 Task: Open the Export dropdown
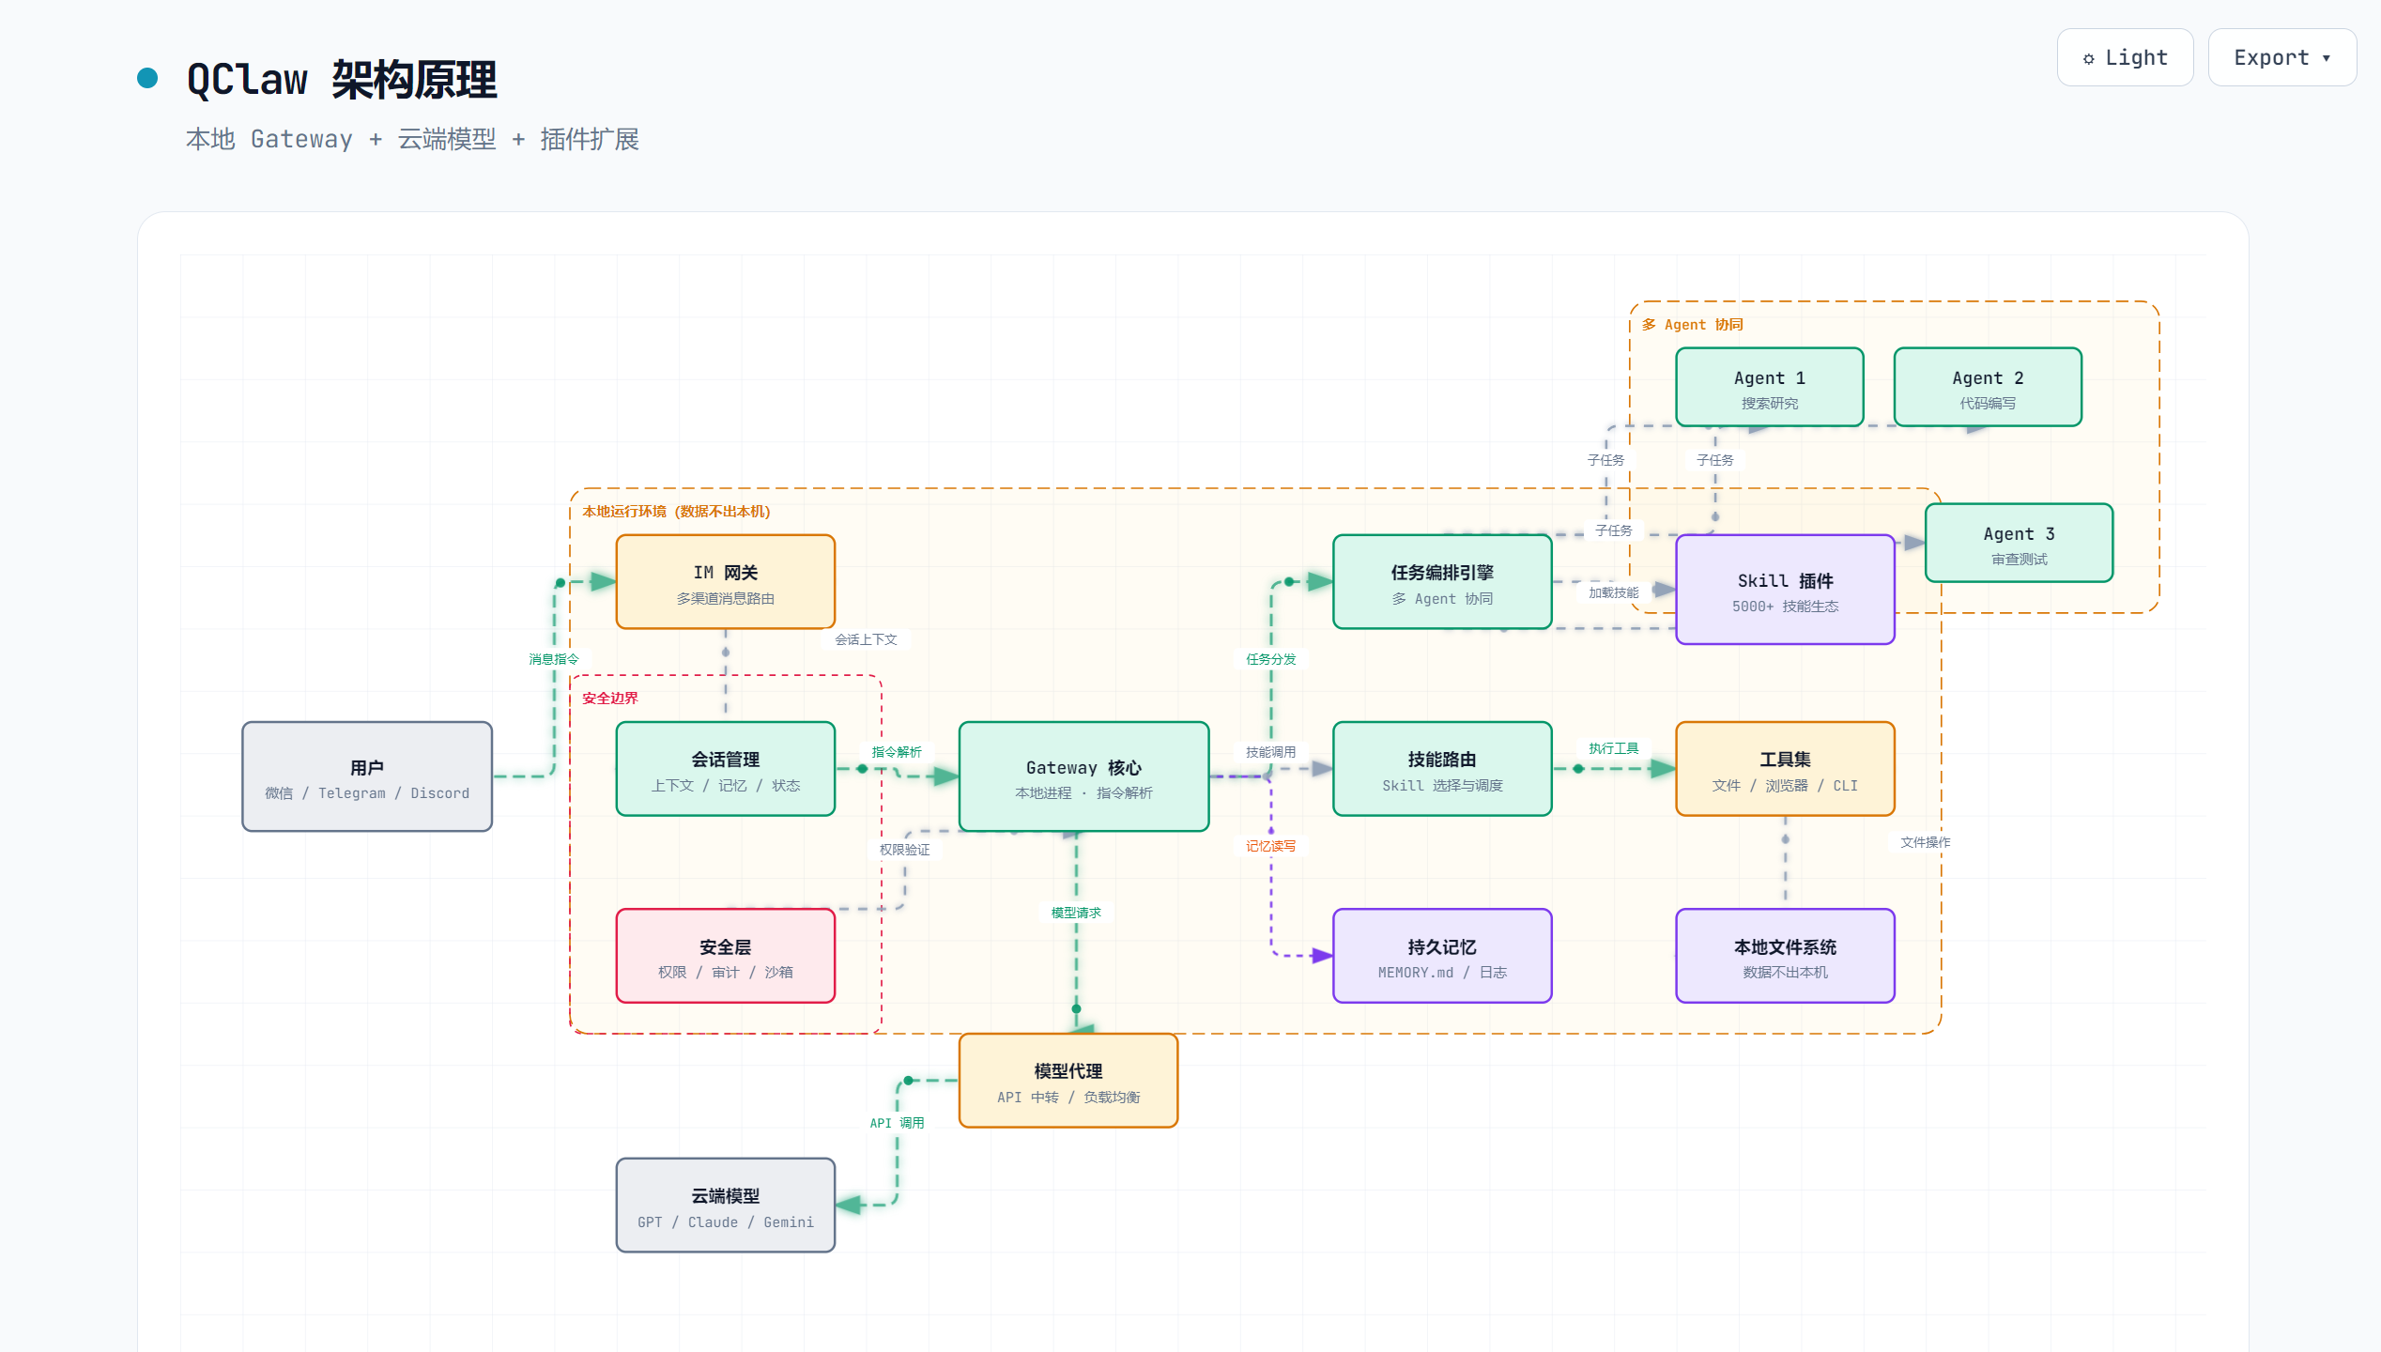[2281, 57]
